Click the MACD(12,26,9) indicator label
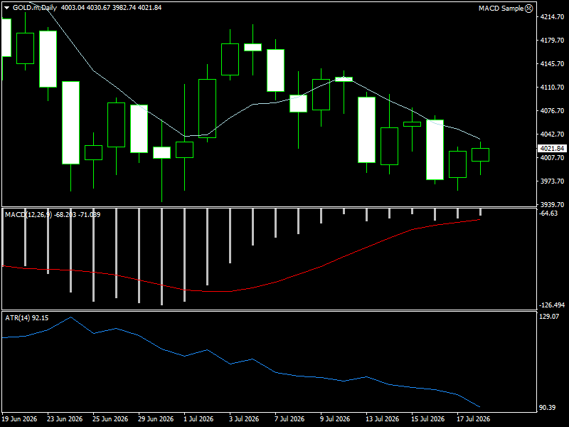This screenshot has height=427, width=569. [x=28, y=215]
